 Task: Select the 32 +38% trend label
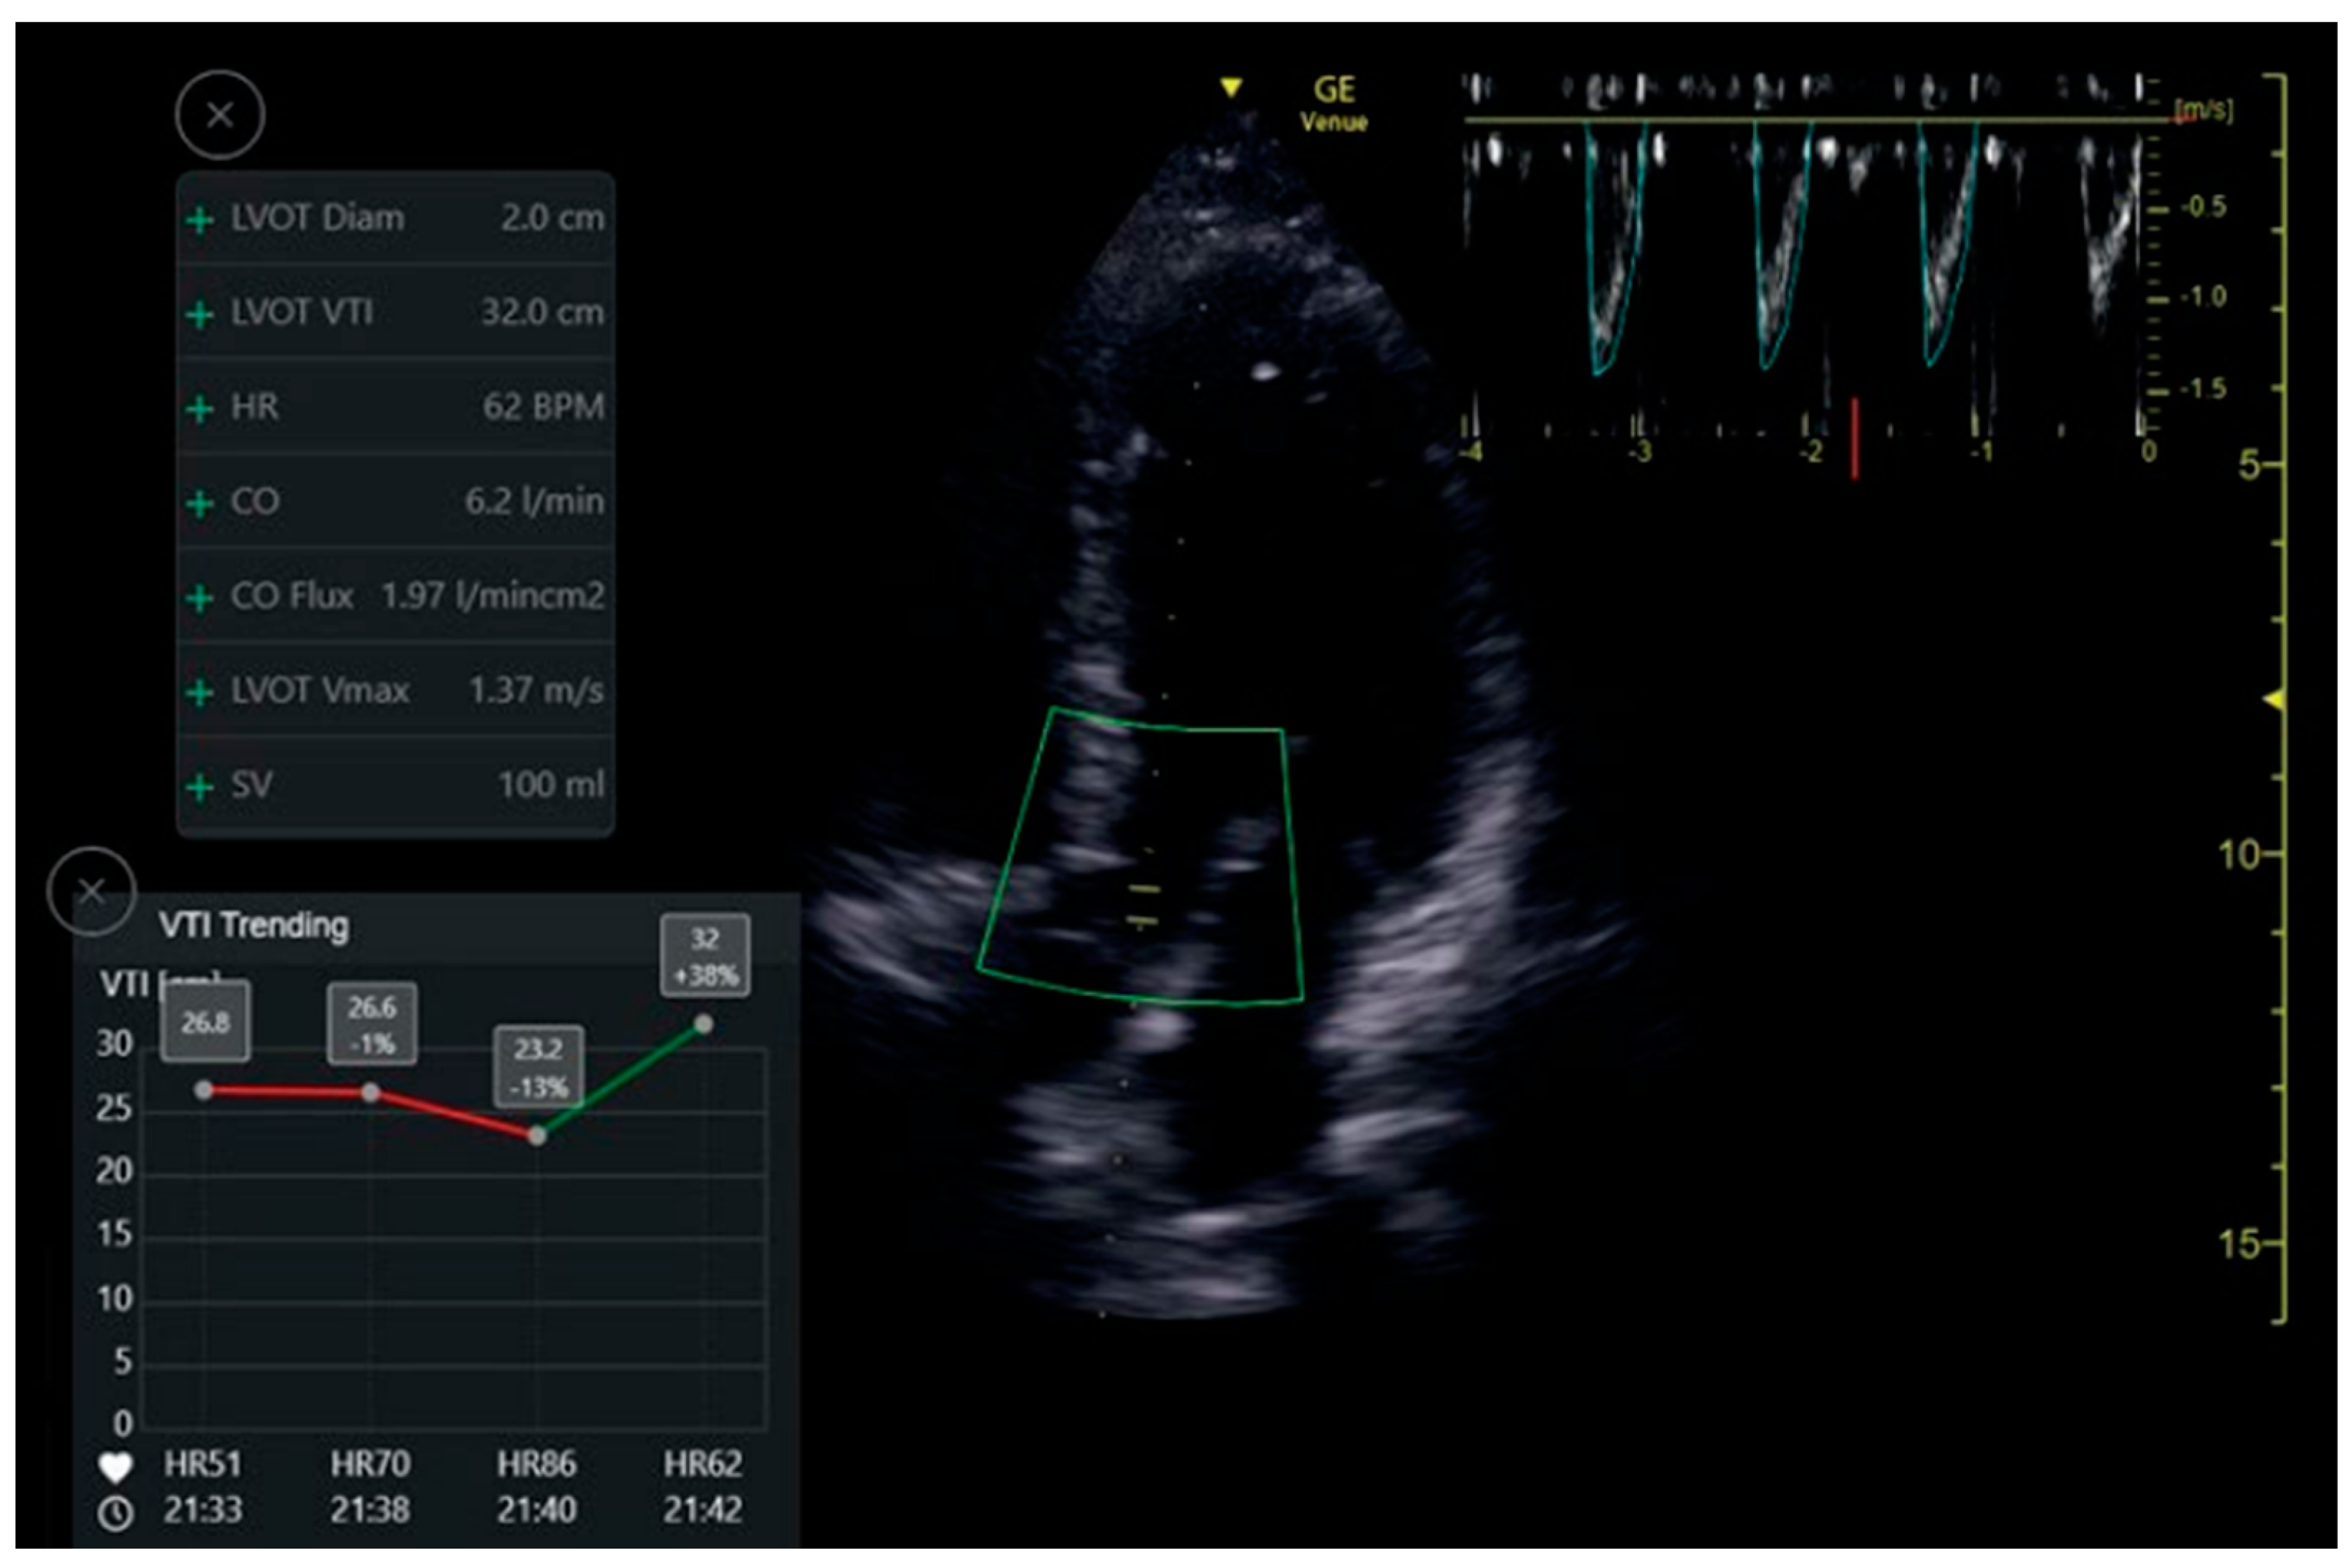pos(705,955)
